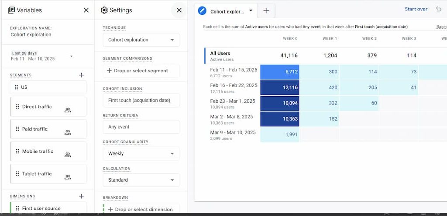Click Direct traffic segment users icon
The image size is (447, 216).
pyautogui.click(x=68, y=110)
